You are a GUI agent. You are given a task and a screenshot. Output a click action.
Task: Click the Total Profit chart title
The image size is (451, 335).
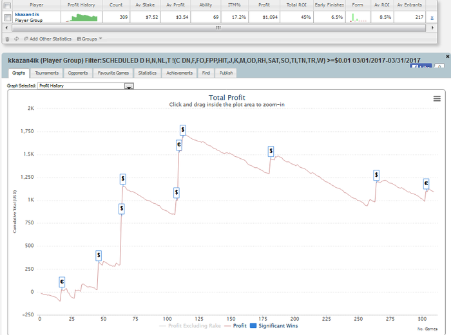pyautogui.click(x=227, y=98)
